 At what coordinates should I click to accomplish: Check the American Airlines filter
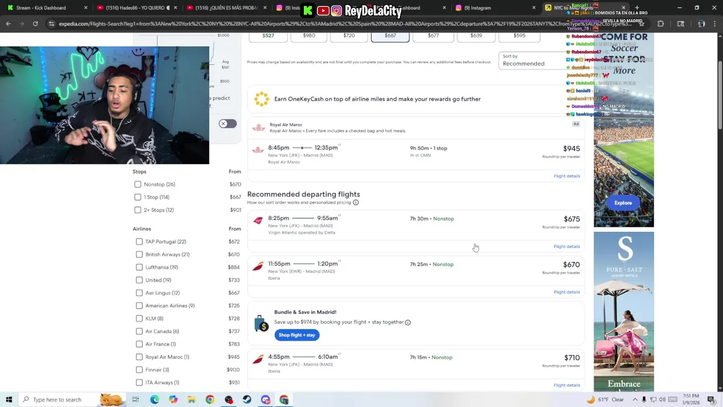(x=140, y=306)
